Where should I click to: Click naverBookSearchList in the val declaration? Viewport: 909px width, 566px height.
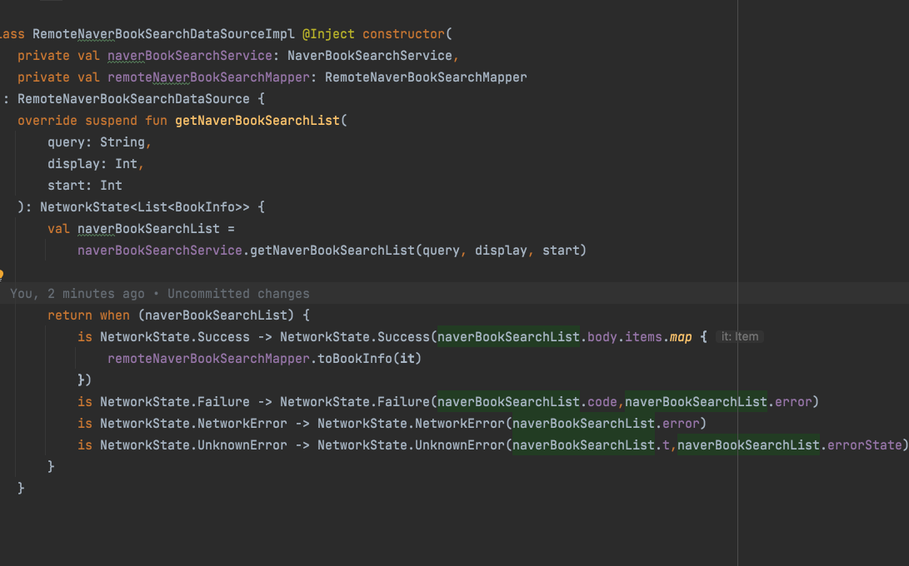point(148,229)
